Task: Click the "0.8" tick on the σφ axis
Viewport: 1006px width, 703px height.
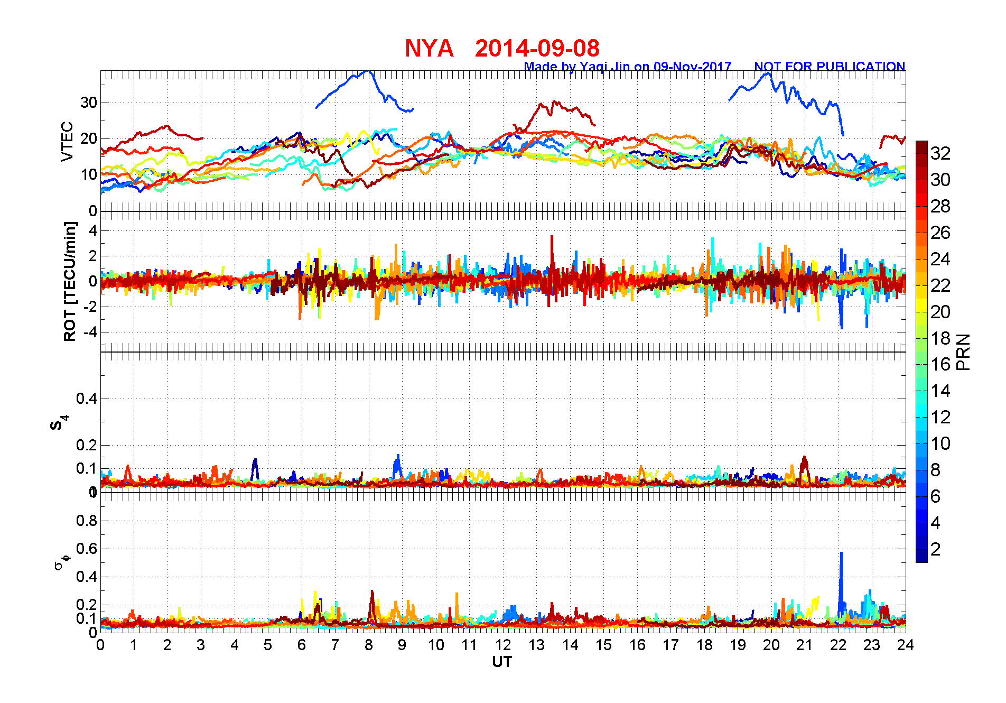Action: coord(87,521)
